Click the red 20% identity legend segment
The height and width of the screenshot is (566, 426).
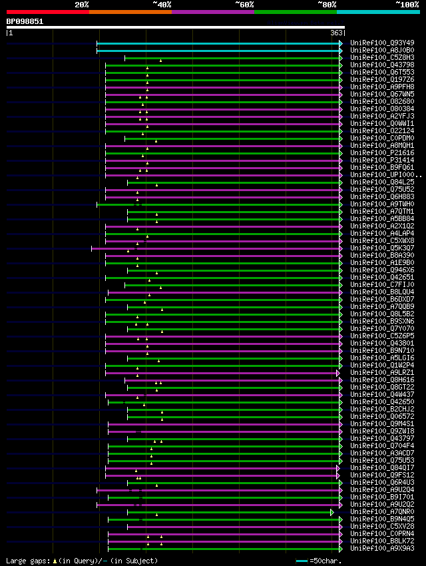(x=48, y=12)
